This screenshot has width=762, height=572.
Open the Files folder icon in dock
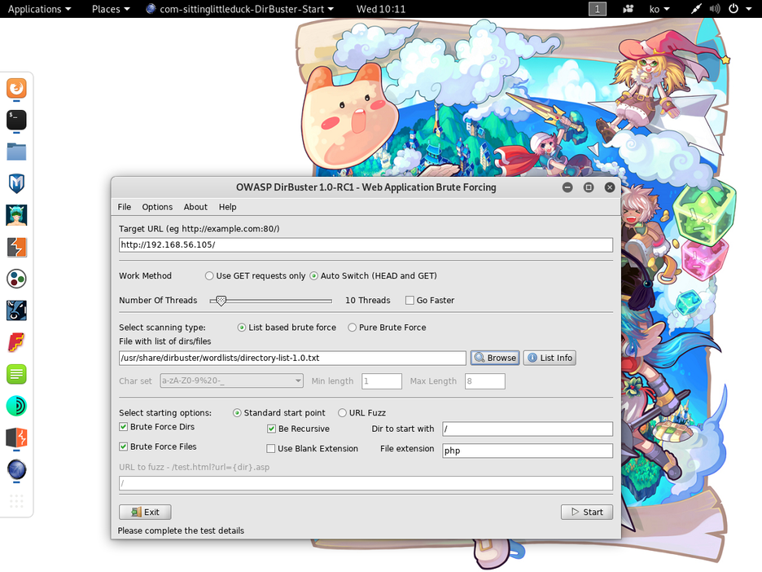coord(16,152)
